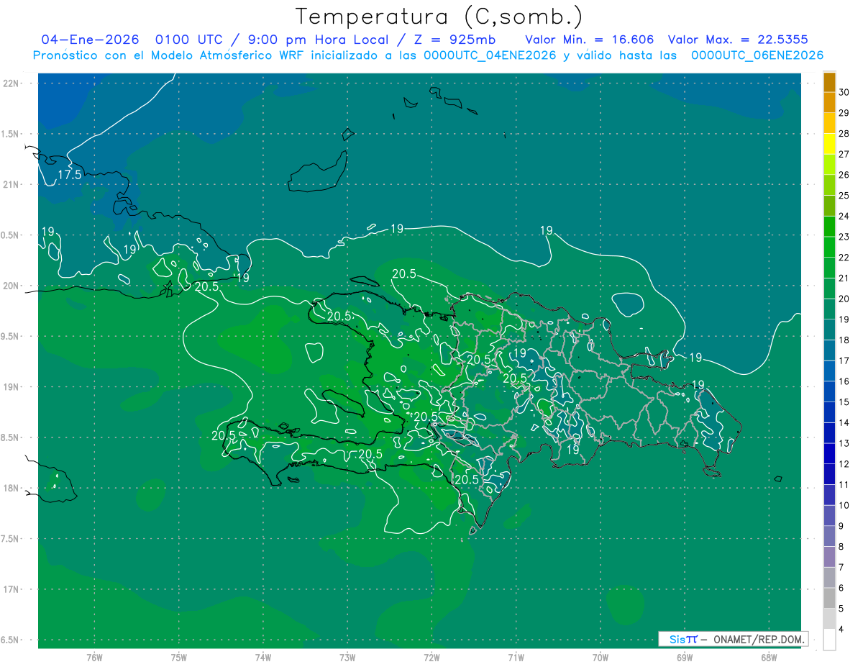
Task: Click the legend value 4 label
Action: pos(841,630)
